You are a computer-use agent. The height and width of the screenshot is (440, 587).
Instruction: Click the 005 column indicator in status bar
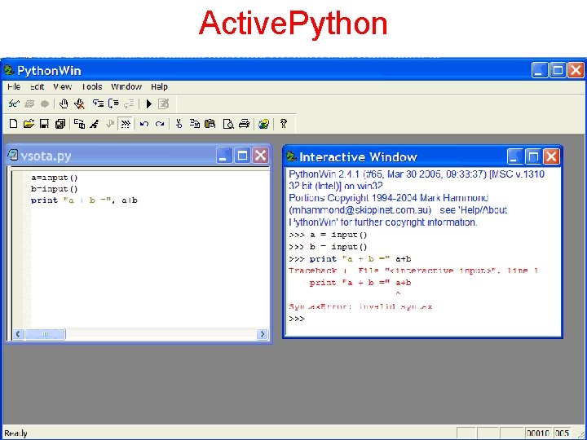[563, 433]
